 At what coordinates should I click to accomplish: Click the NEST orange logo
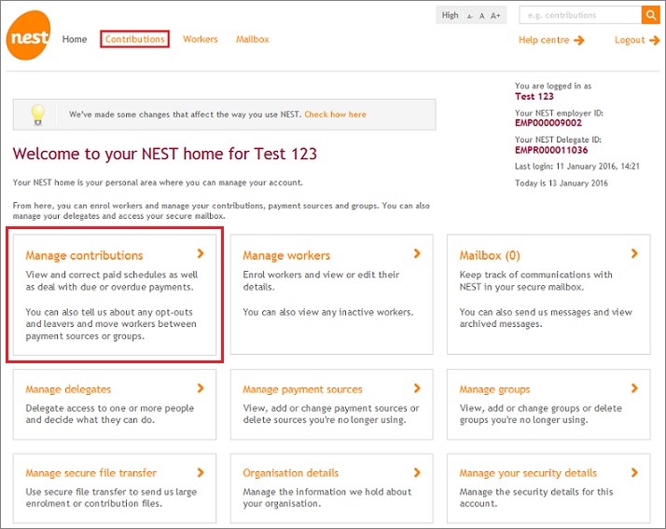click(29, 35)
